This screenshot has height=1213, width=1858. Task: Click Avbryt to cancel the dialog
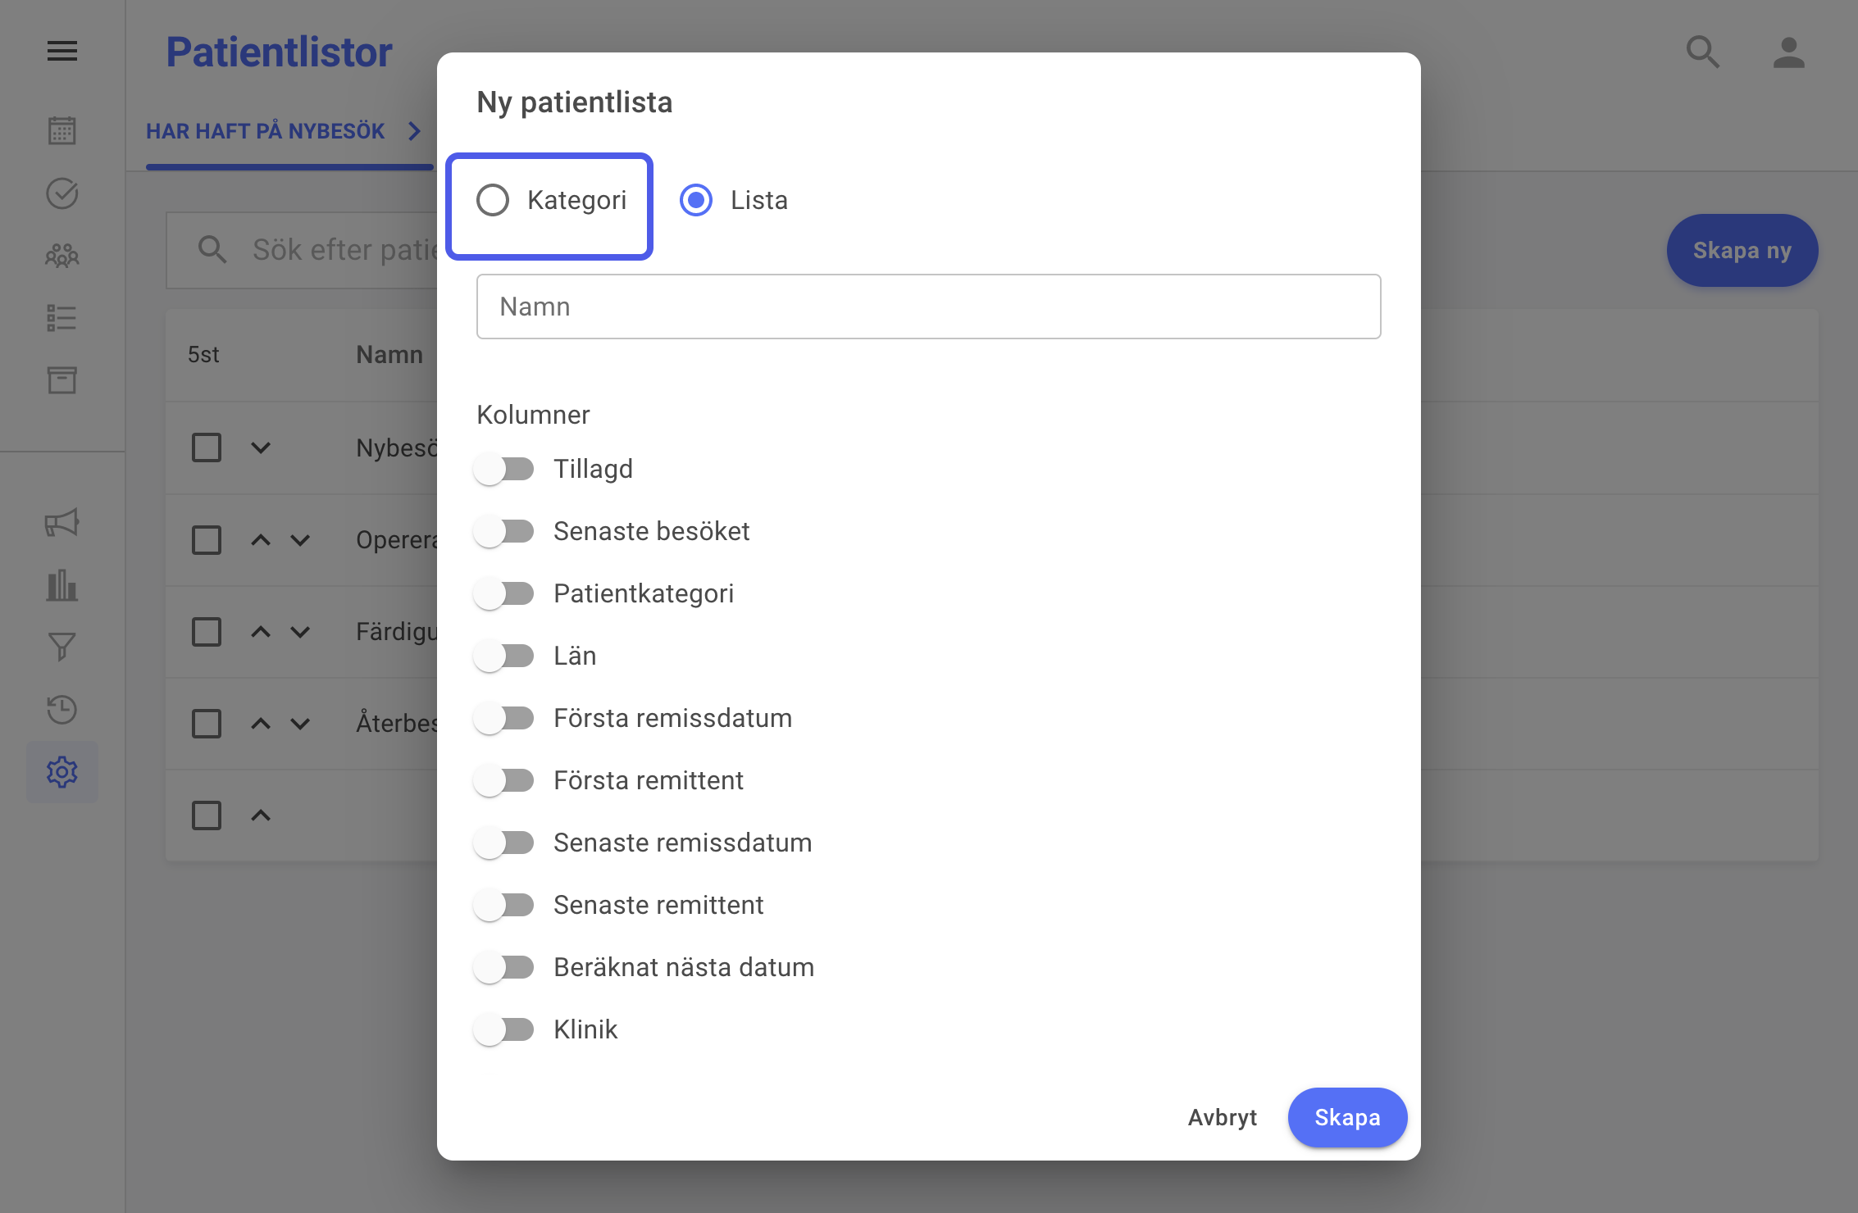click(x=1222, y=1117)
